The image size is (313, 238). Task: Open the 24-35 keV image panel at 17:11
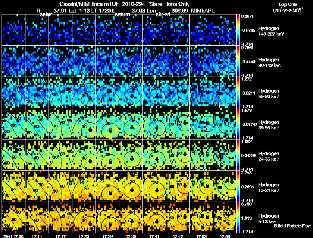[x=37, y=155]
